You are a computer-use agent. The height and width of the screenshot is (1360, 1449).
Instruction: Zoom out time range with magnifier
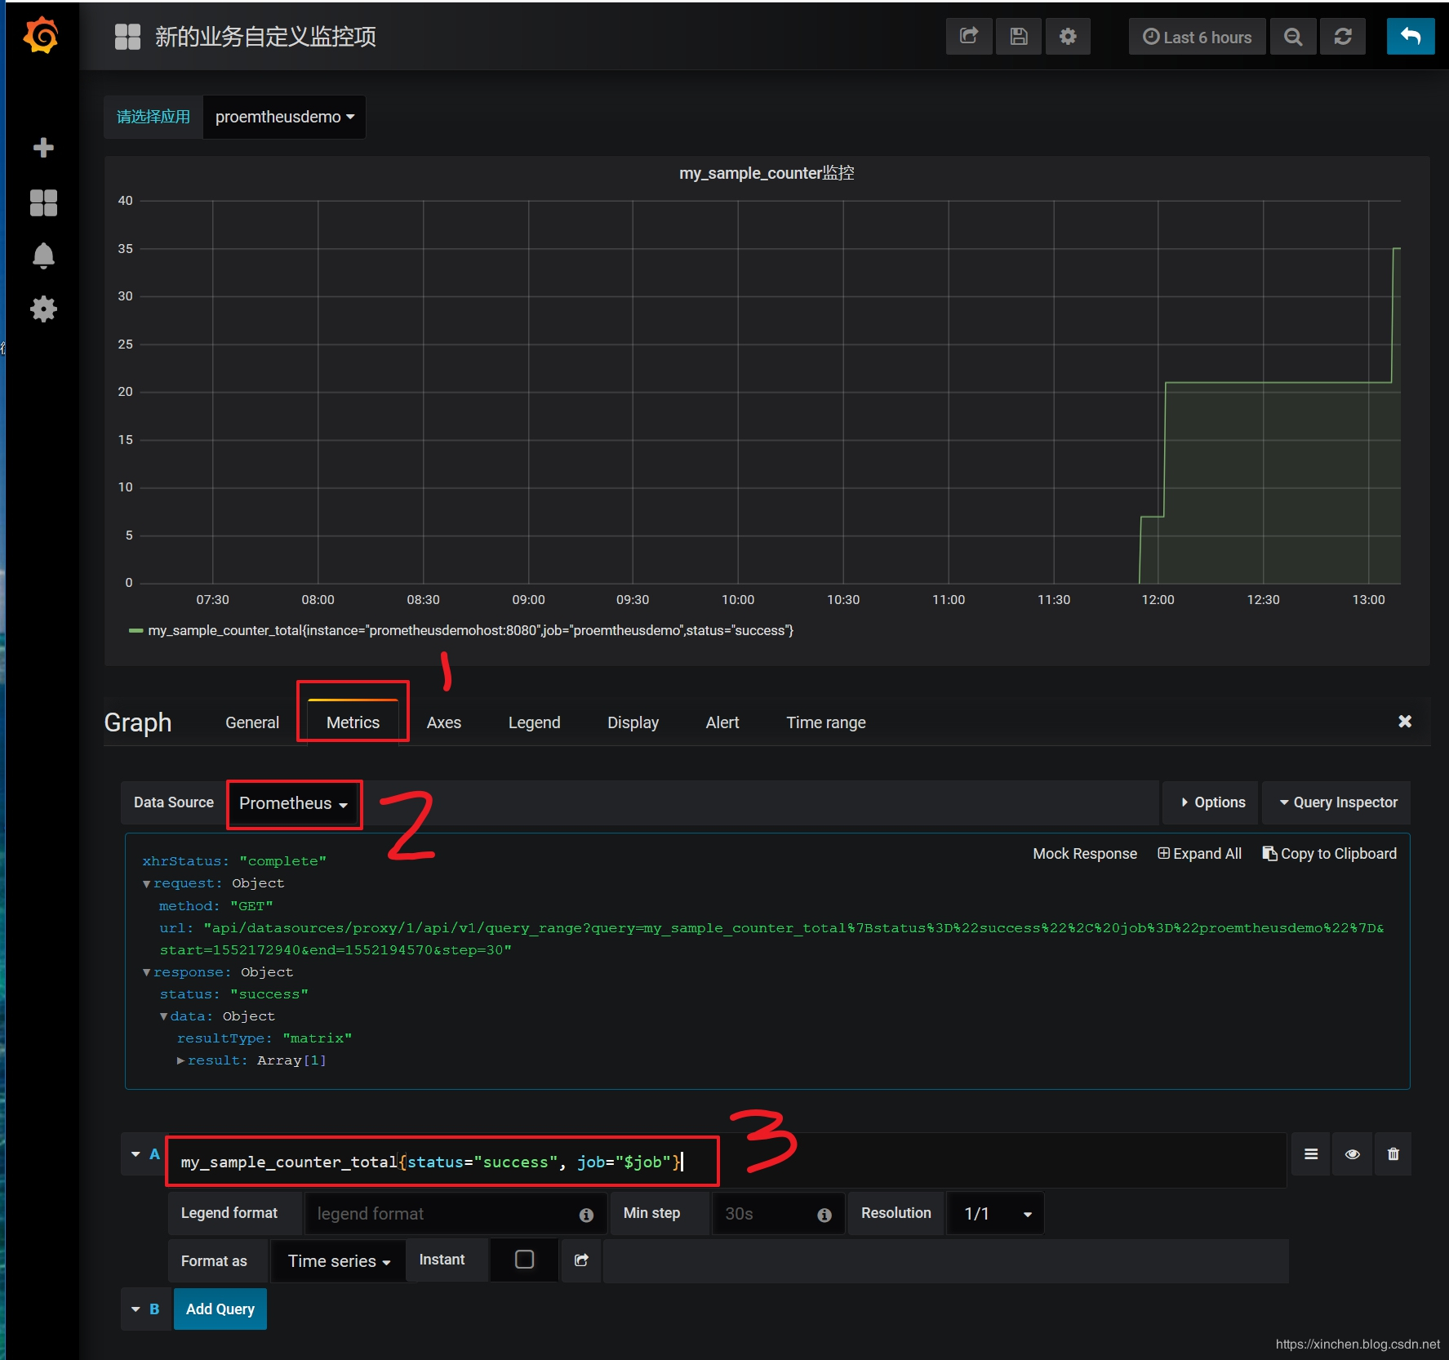click(x=1293, y=37)
